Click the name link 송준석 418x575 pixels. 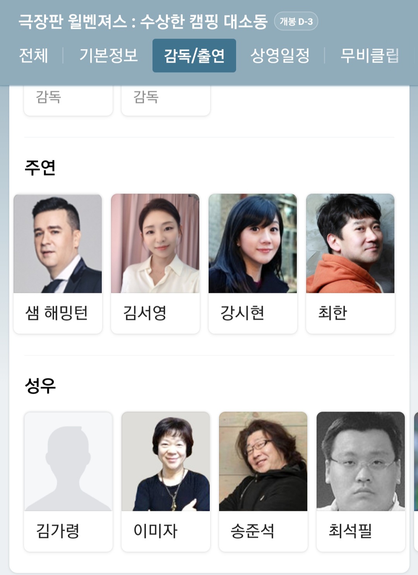[x=252, y=531]
